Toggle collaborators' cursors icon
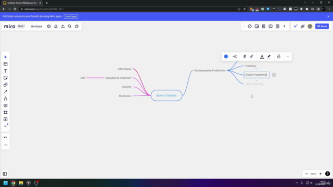The width and height of the screenshot is (333, 187). click(296, 26)
